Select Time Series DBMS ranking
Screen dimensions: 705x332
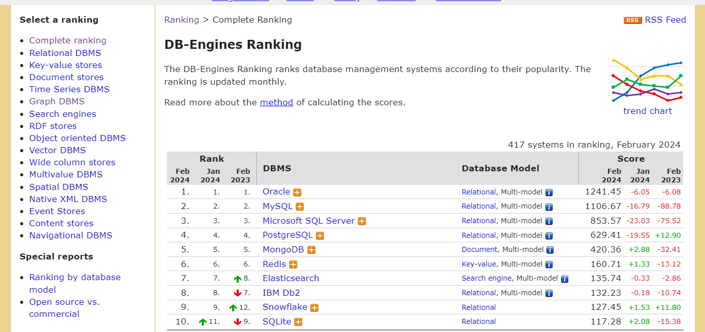point(69,89)
